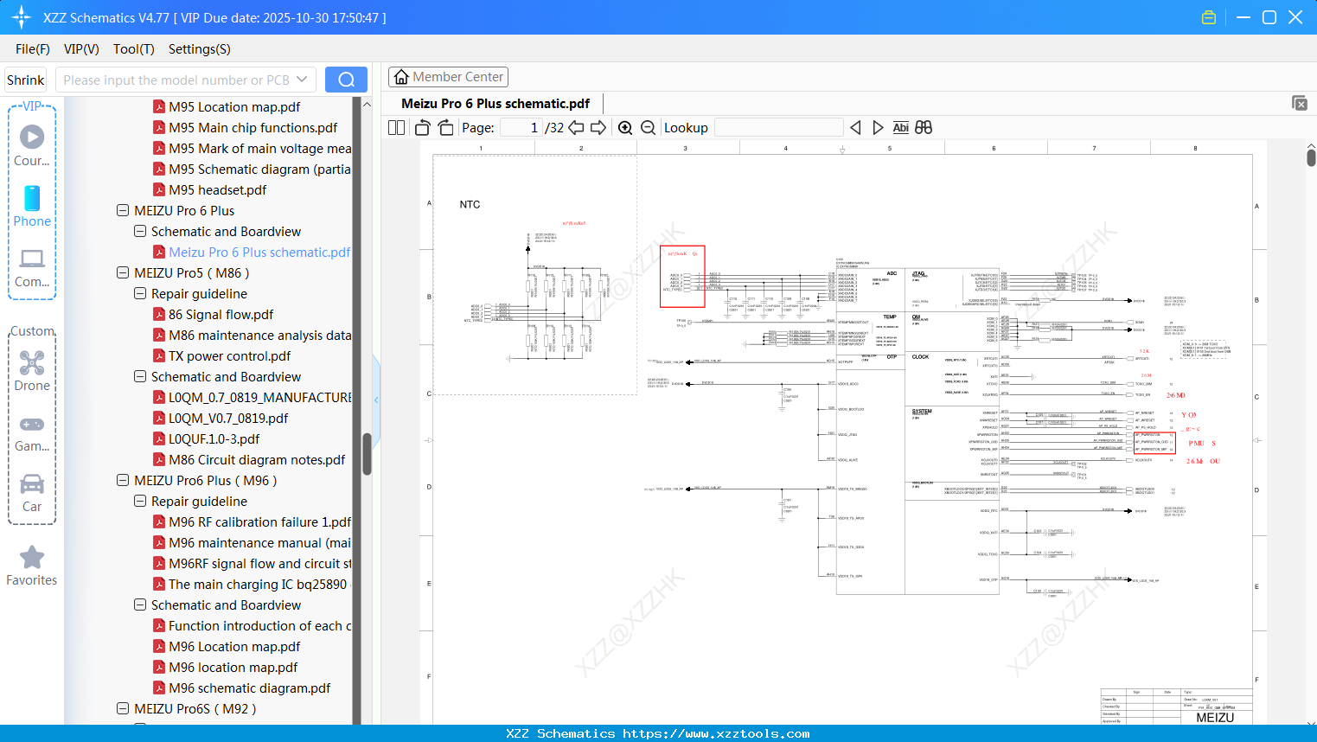
Task: Collapse the Repair guideline section under Pro5
Action: pos(139,293)
